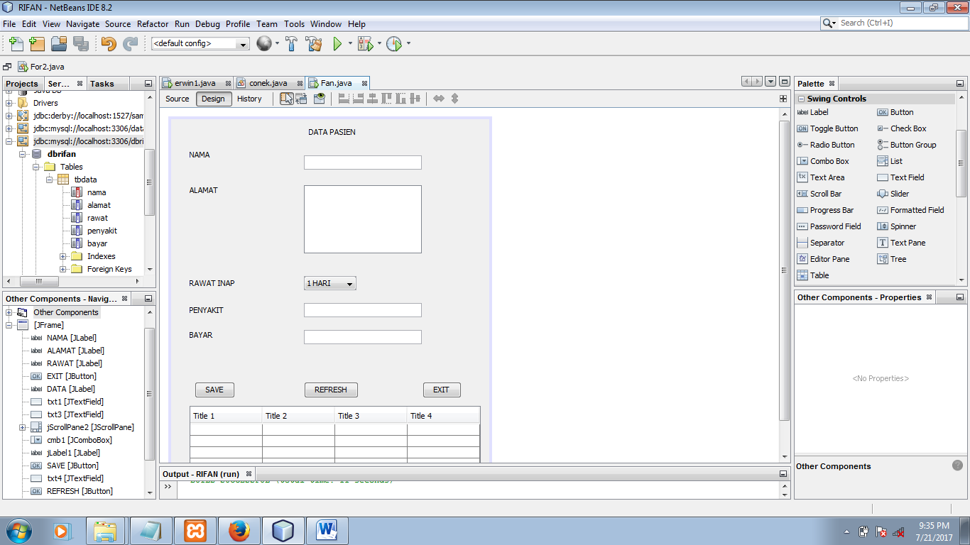Click the Debug Project toolbar icon
Viewport: 970px width, 545px height.
point(364,43)
